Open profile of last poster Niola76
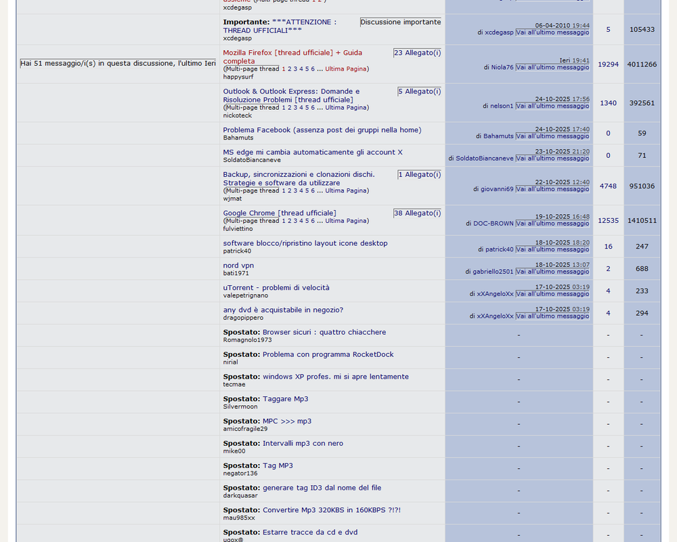 (x=502, y=68)
